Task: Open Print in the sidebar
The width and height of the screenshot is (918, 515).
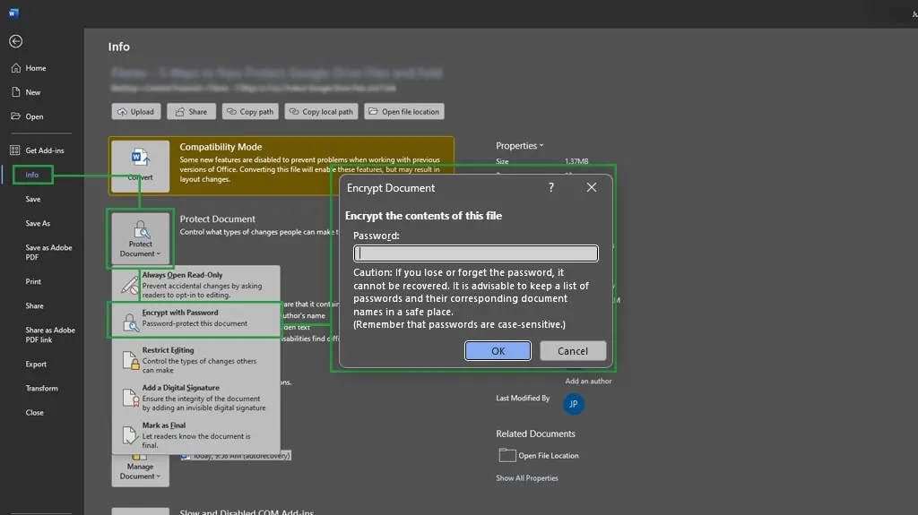Action: 33,281
